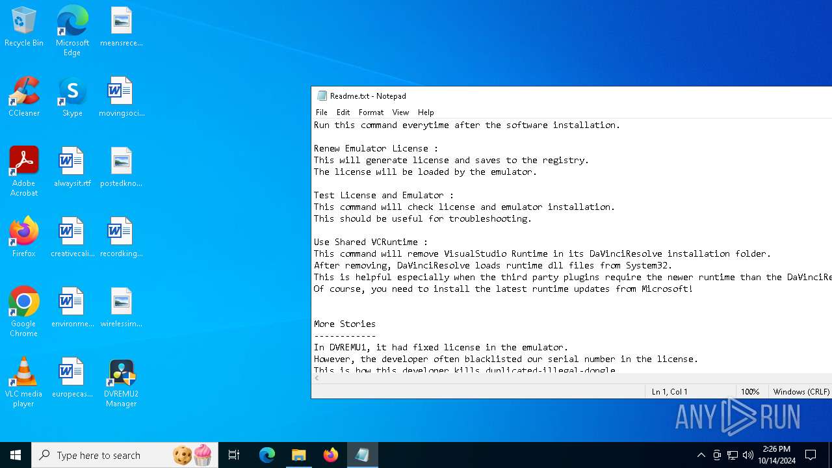The image size is (832, 468).
Task: Open the Notepad File menu
Action: point(322,112)
